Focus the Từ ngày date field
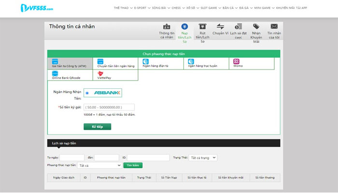 click(72, 157)
